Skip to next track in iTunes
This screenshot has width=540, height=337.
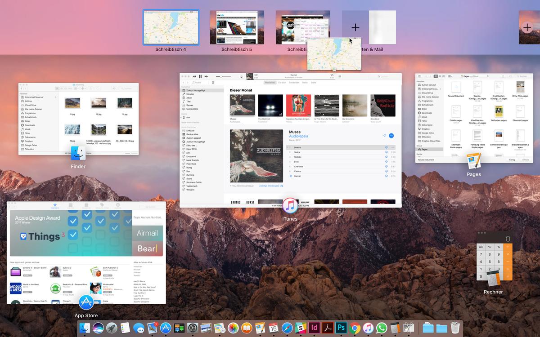click(x=206, y=77)
